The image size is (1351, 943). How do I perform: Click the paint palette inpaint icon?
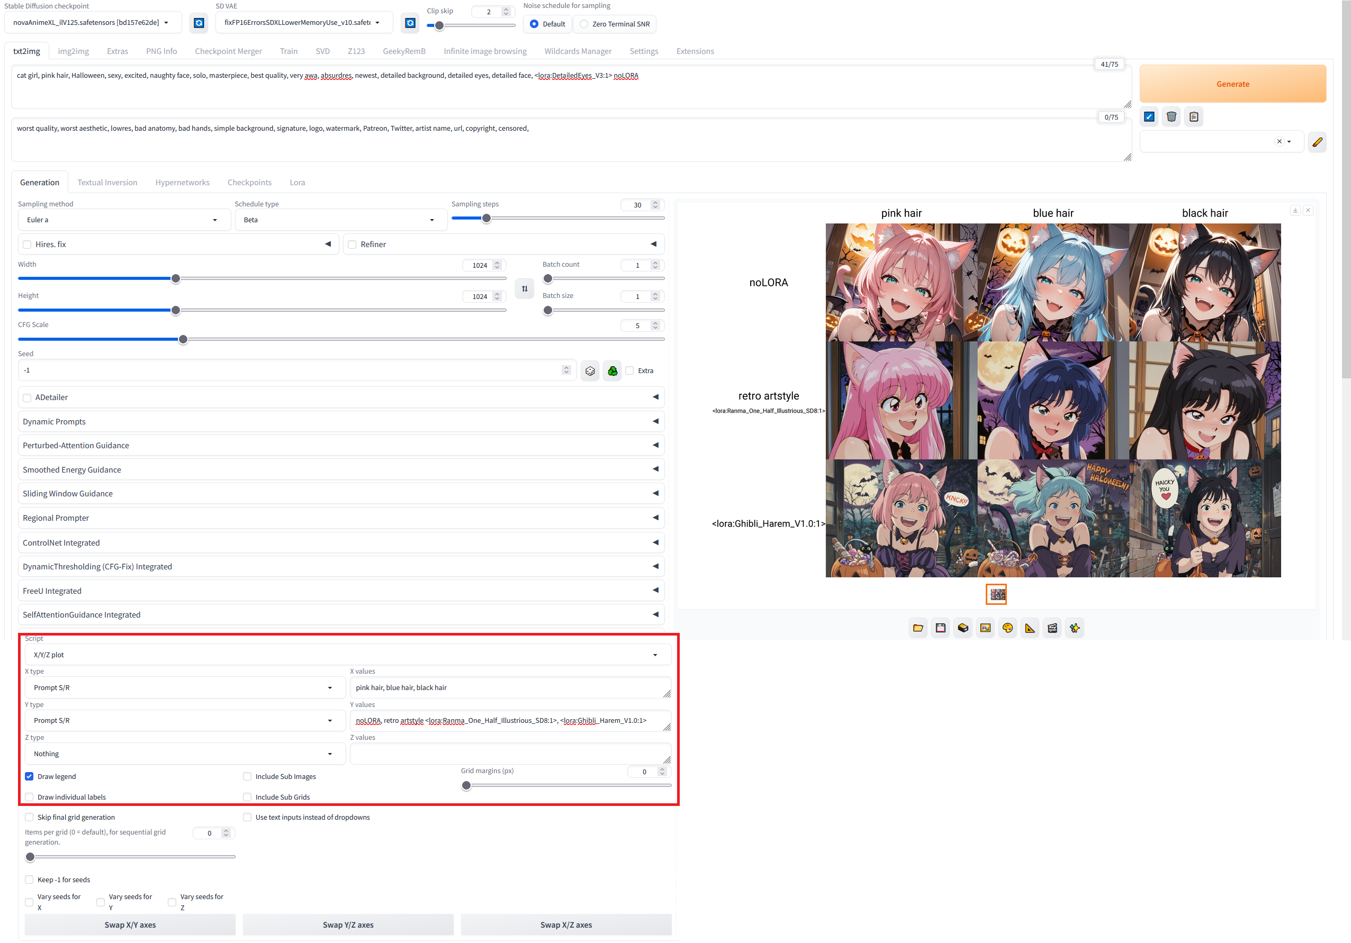[x=1007, y=628]
